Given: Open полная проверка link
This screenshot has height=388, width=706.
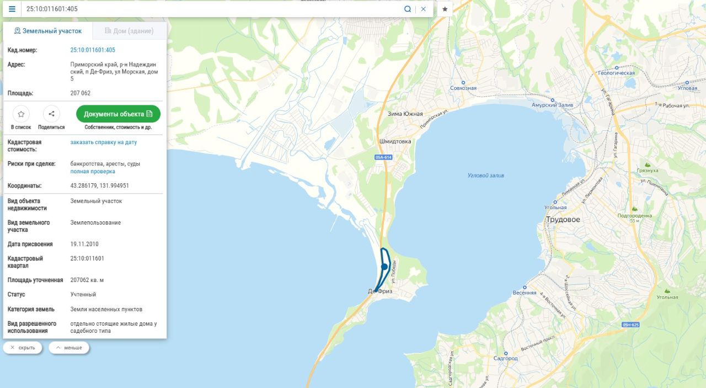Looking at the screenshot, I should point(93,172).
